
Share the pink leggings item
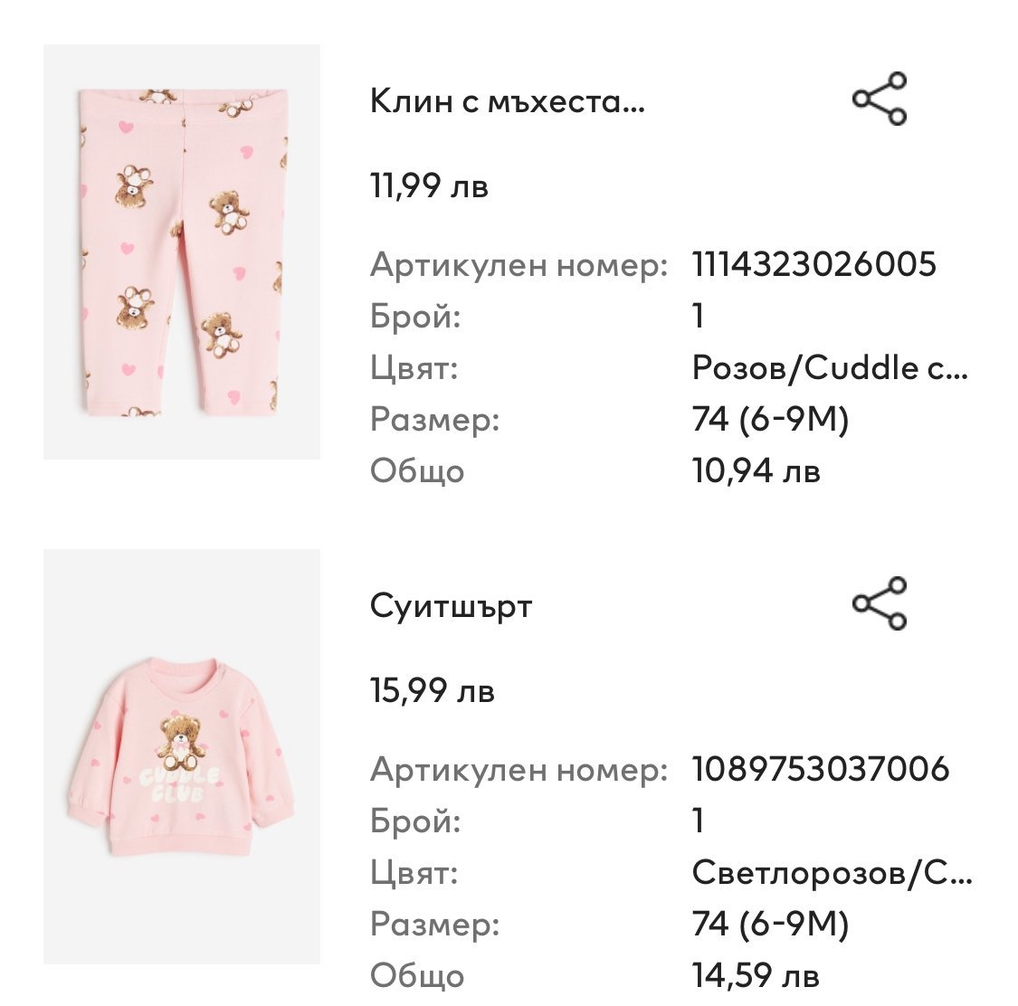[x=880, y=99]
